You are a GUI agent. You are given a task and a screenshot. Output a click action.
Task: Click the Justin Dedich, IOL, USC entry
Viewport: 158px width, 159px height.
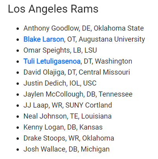[60, 83]
